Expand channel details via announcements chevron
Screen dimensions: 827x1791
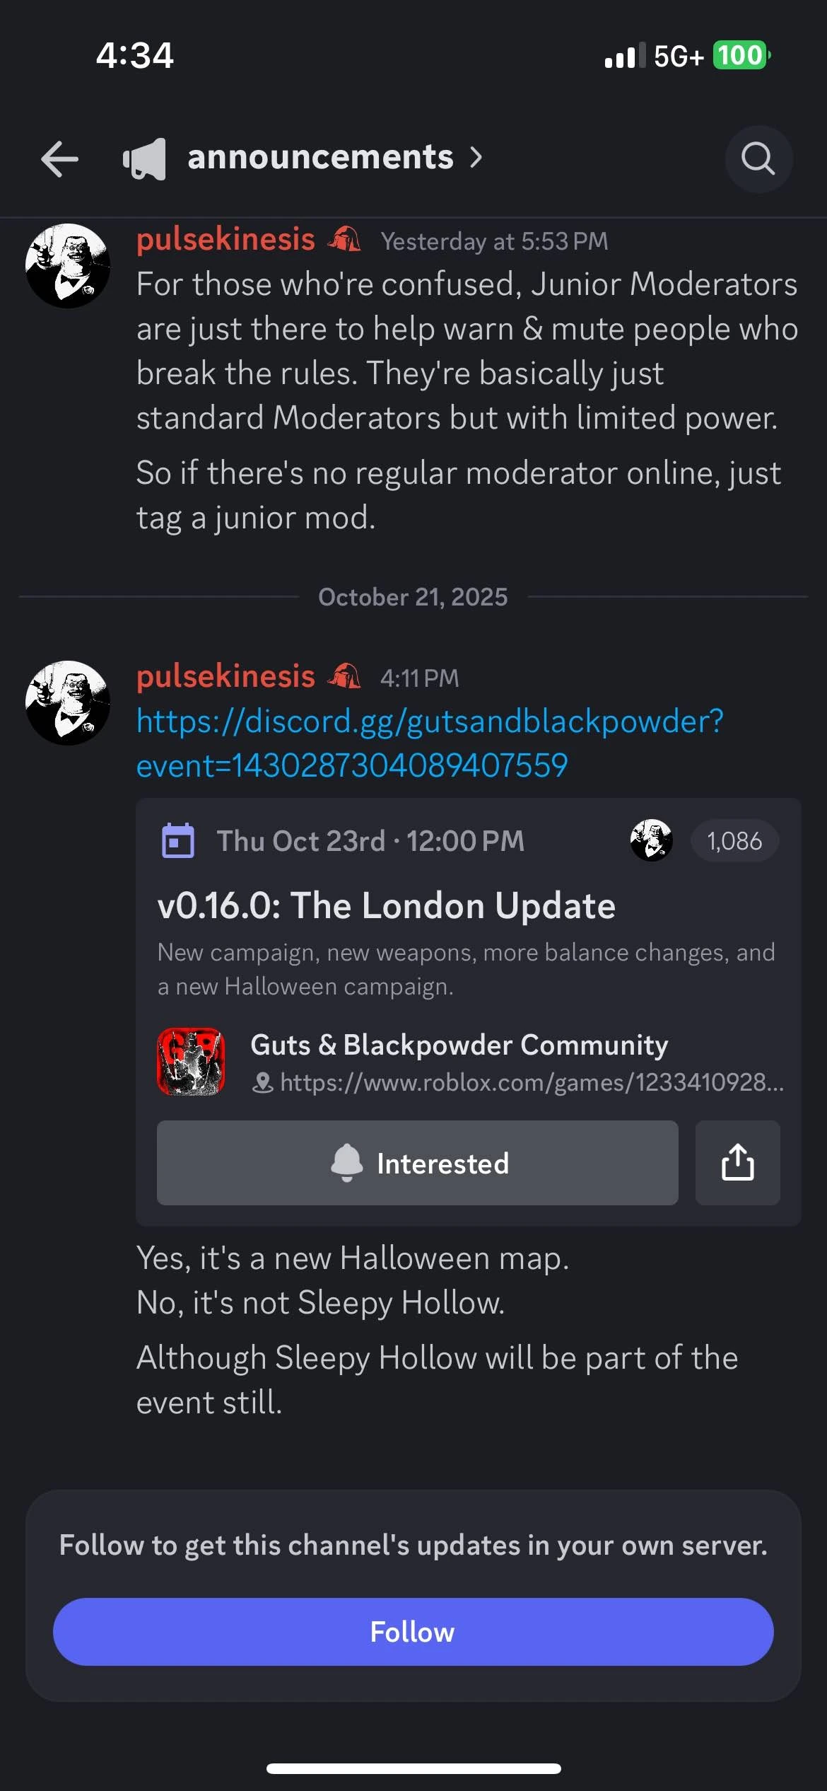476,157
